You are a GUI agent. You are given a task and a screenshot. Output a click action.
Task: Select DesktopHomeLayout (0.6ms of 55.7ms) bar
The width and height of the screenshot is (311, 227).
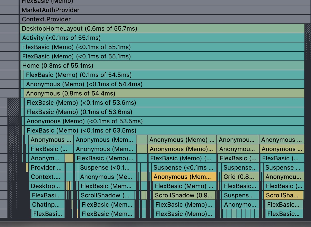162,29
